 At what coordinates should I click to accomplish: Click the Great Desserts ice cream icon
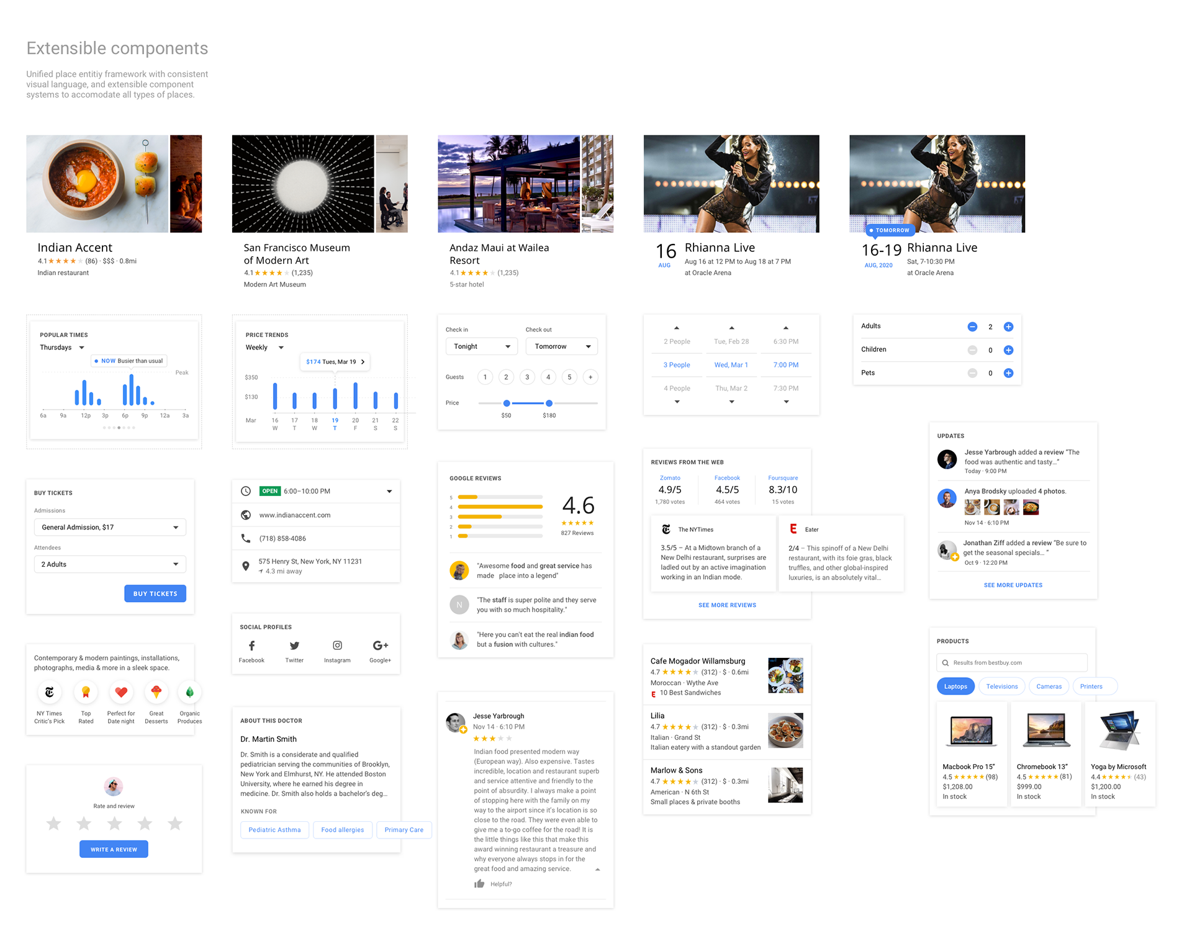coord(156,691)
